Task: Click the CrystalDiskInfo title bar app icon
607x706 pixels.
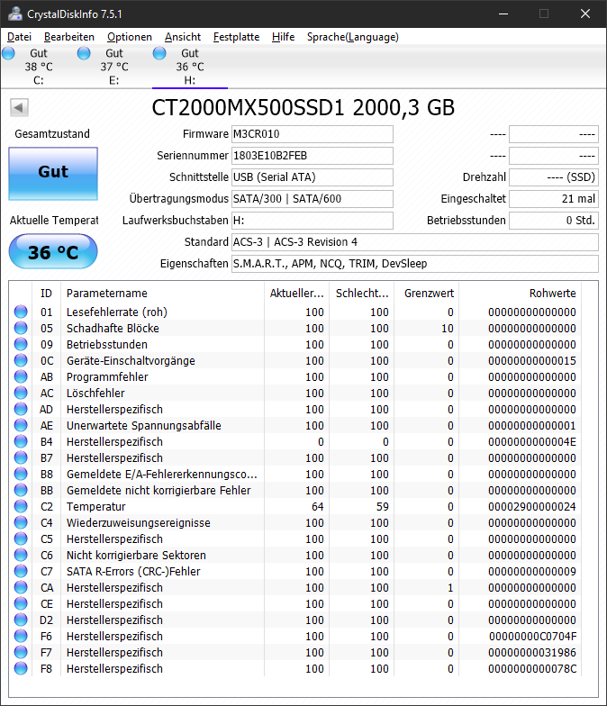Action: (14, 14)
